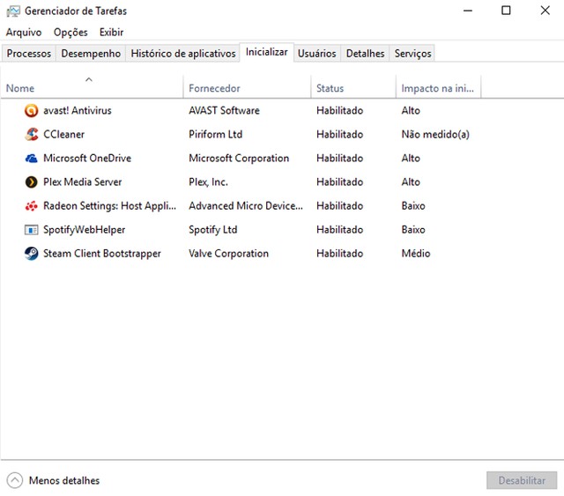The width and height of the screenshot is (564, 496).
Task: Click the Steam Client Bootstrapper icon
Action: (x=32, y=253)
